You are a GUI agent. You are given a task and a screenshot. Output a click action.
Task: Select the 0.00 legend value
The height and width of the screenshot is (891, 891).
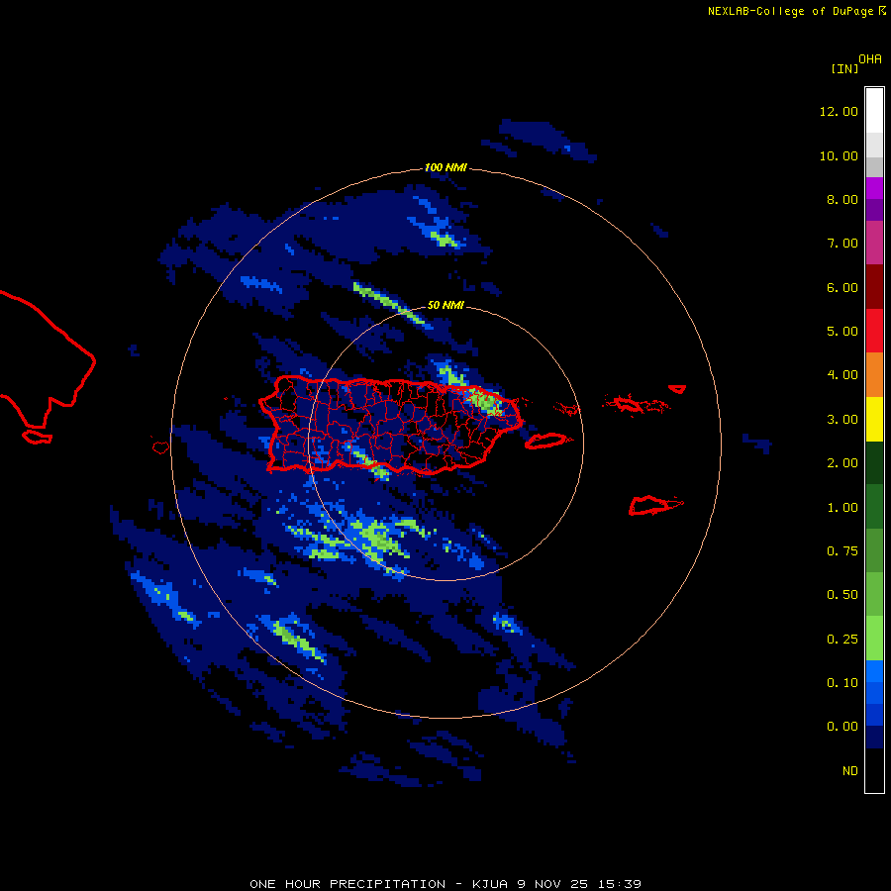(842, 727)
